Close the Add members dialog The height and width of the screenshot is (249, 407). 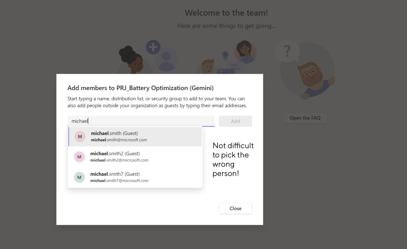[x=235, y=208]
